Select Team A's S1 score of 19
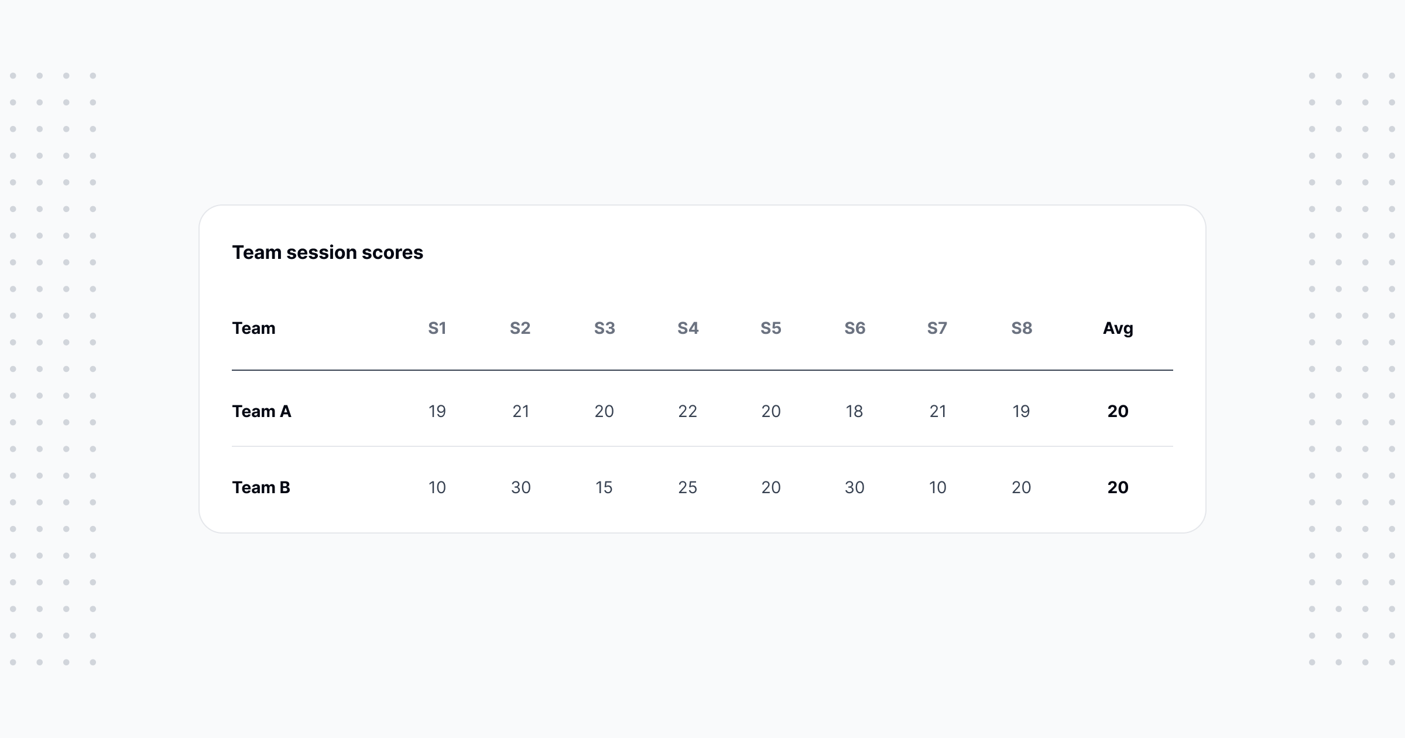The height and width of the screenshot is (738, 1405). tap(437, 411)
